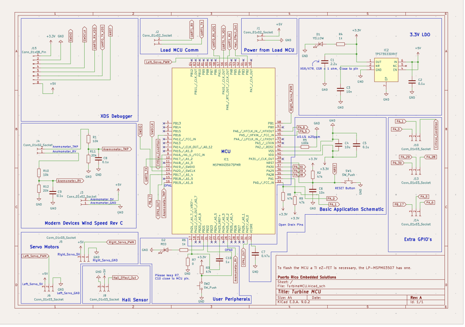This screenshot has width=465, height=327.
Task: Select capacitor C10 1u
Action: [x=219, y=260]
